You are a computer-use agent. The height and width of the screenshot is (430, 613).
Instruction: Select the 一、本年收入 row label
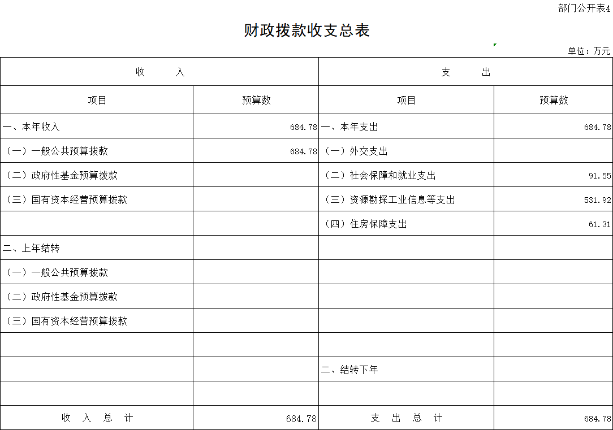32,127
